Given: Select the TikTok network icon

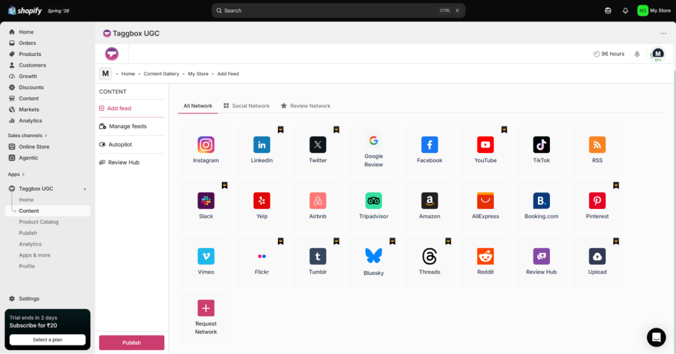Looking at the screenshot, I should click(541, 145).
